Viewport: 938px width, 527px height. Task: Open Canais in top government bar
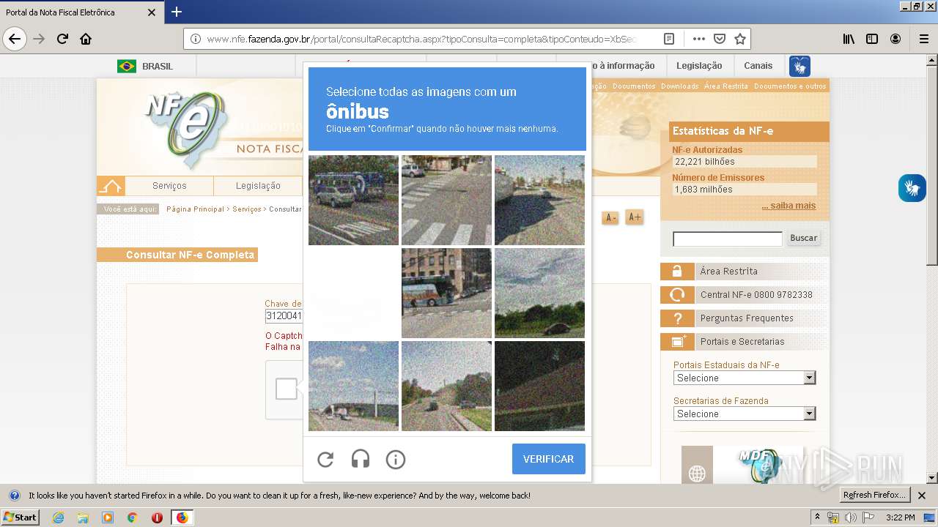758,66
